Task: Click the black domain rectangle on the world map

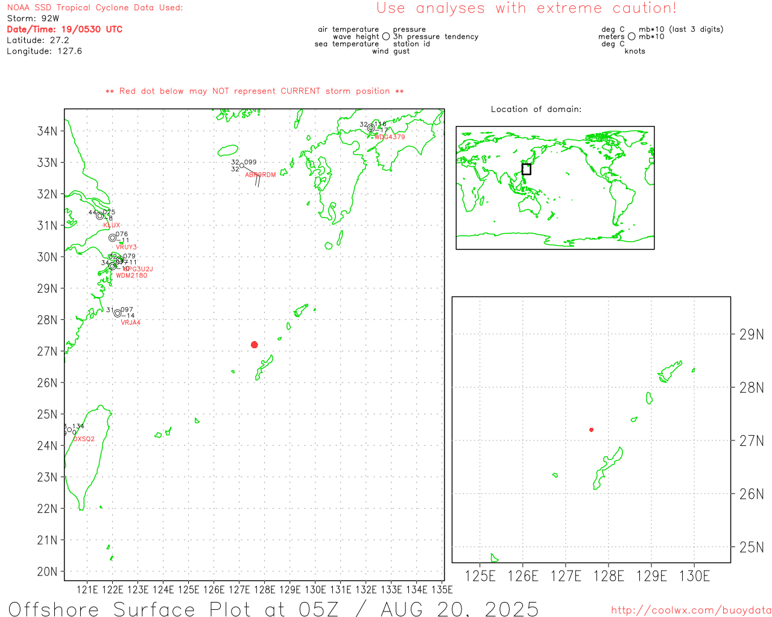Action: coord(527,169)
